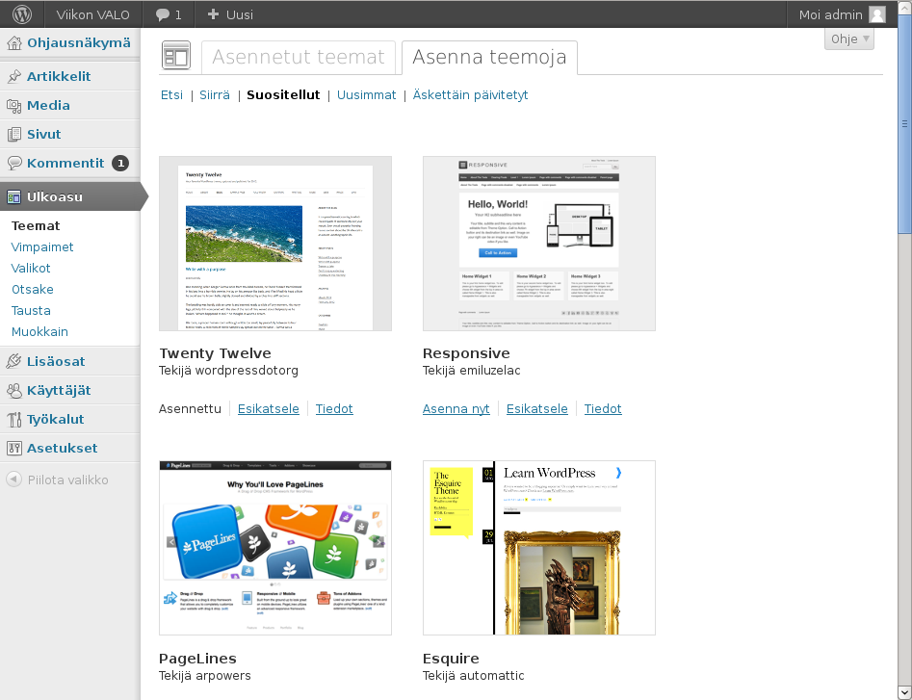Open the Moi admin account menu
Image resolution: width=912 pixels, height=700 pixels.
click(843, 14)
